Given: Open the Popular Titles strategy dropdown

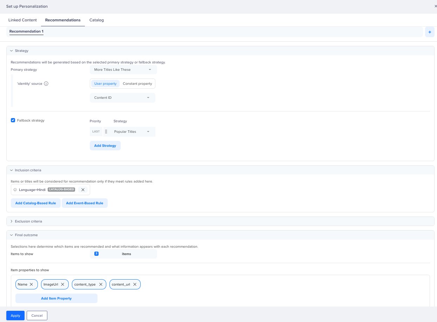Looking at the screenshot, I should pyautogui.click(x=132, y=132).
